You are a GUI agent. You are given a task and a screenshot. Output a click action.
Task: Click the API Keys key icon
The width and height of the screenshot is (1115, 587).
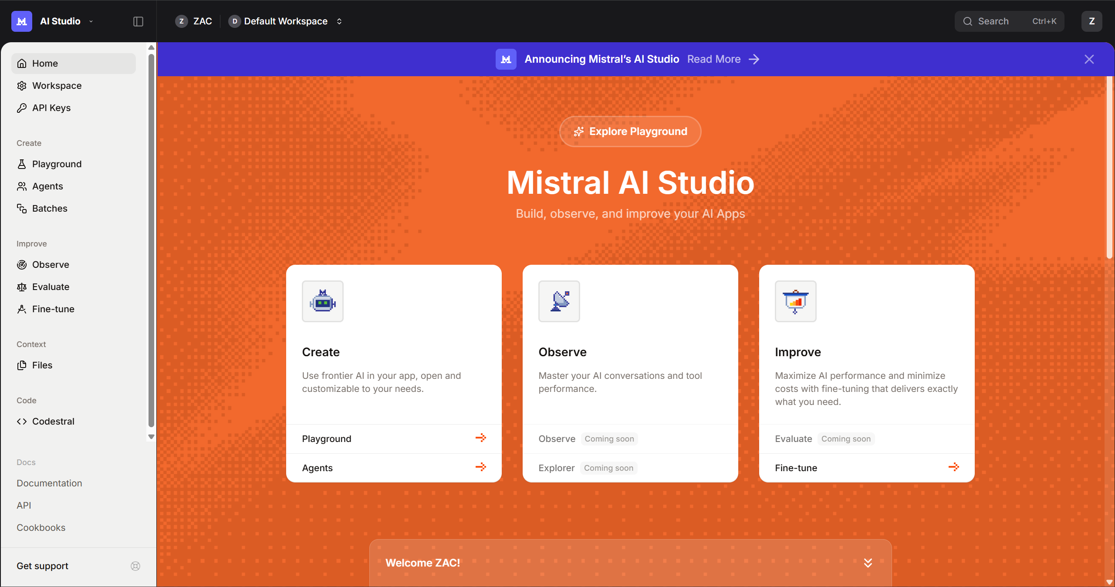click(22, 108)
